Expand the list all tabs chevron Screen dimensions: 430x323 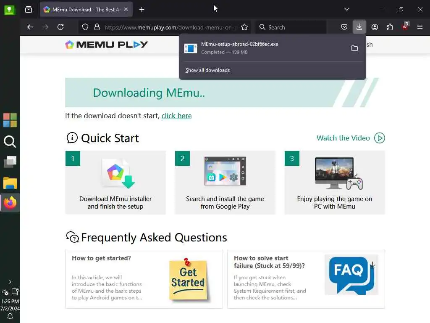tap(346, 9)
